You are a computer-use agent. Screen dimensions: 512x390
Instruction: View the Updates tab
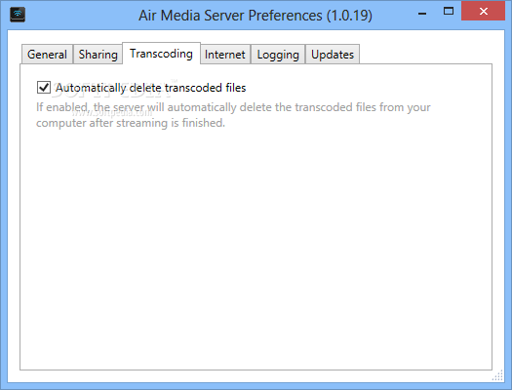(x=333, y=55)
